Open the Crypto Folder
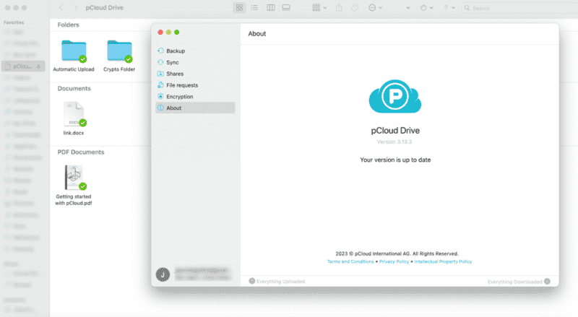578x317 pixels. click(x=119, y=53)
